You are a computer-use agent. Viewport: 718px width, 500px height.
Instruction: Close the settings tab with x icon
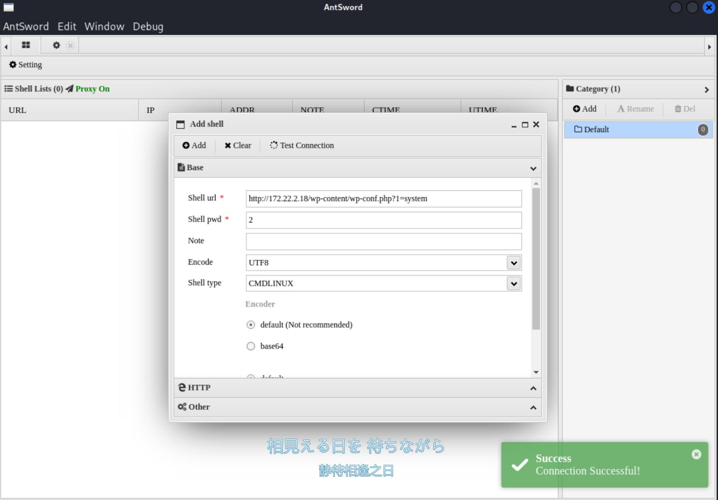70,45
